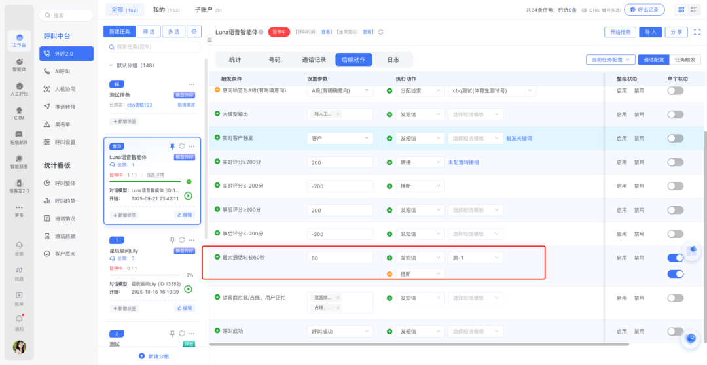Click the 开始任务 button
707x365 pixels.
coord(620,31)
